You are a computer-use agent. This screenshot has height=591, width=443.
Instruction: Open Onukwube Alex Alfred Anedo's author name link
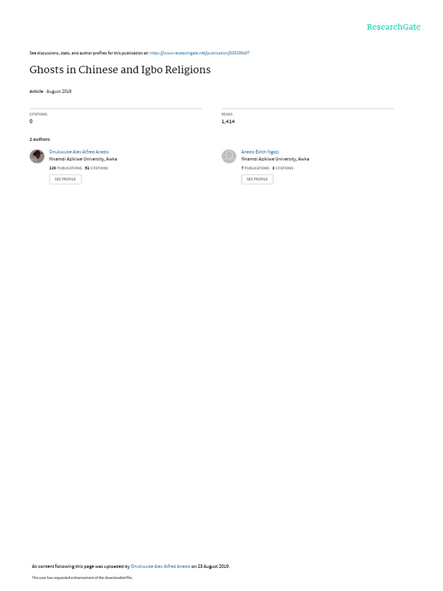point(78,152)
